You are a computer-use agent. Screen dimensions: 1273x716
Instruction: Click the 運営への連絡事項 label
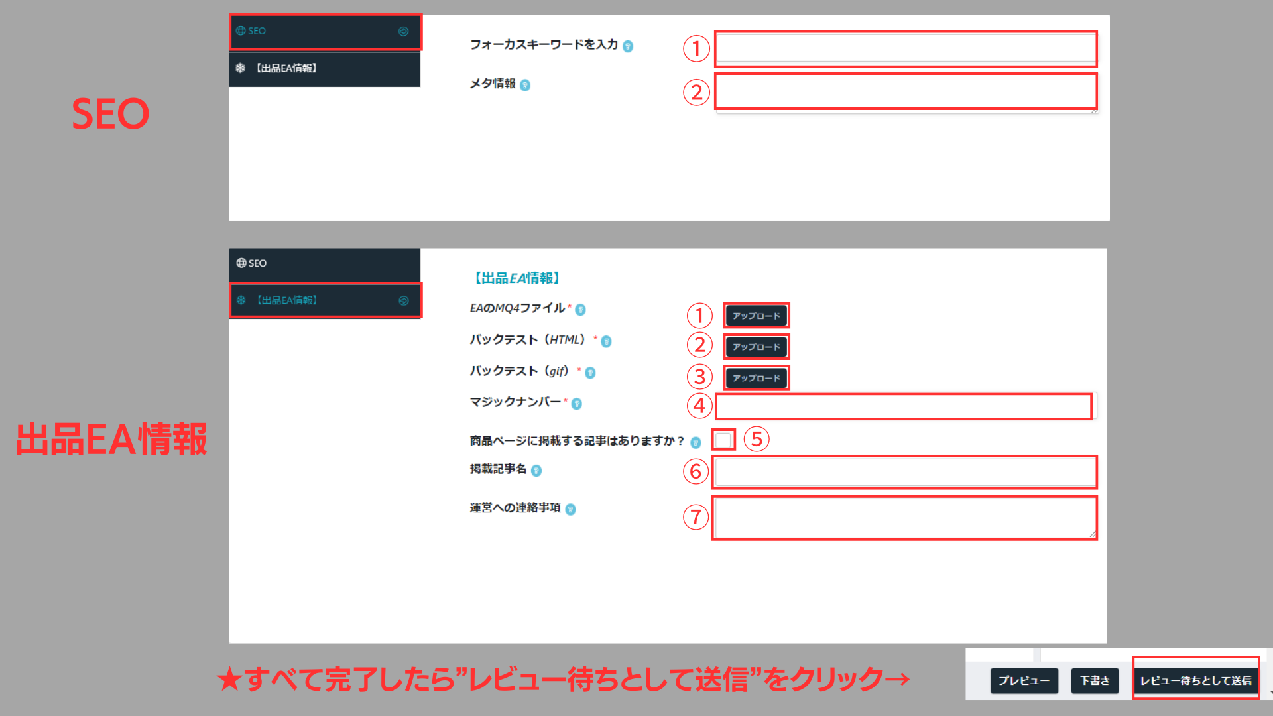coord(515,508)
